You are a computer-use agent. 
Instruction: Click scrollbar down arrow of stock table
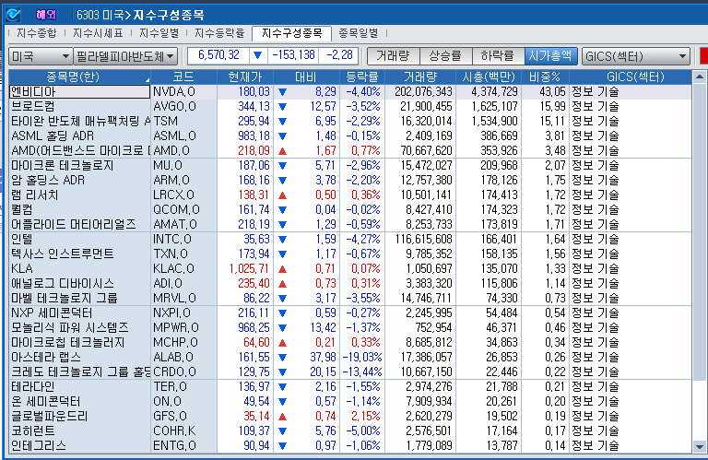pos(700,447)
